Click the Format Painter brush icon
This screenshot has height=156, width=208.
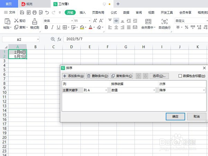34,21
